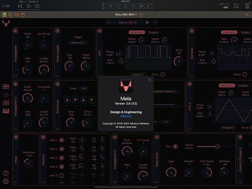Open the Nikolozi link in about dialog
Screen dimensions: 252x189
126,116
